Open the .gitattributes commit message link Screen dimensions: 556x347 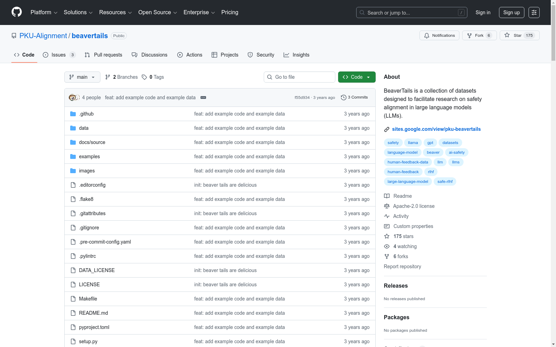click(x=226, y=213)
